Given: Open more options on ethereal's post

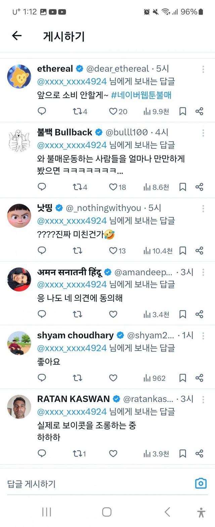Looking at the screenshot, I should tap(203, 69).
